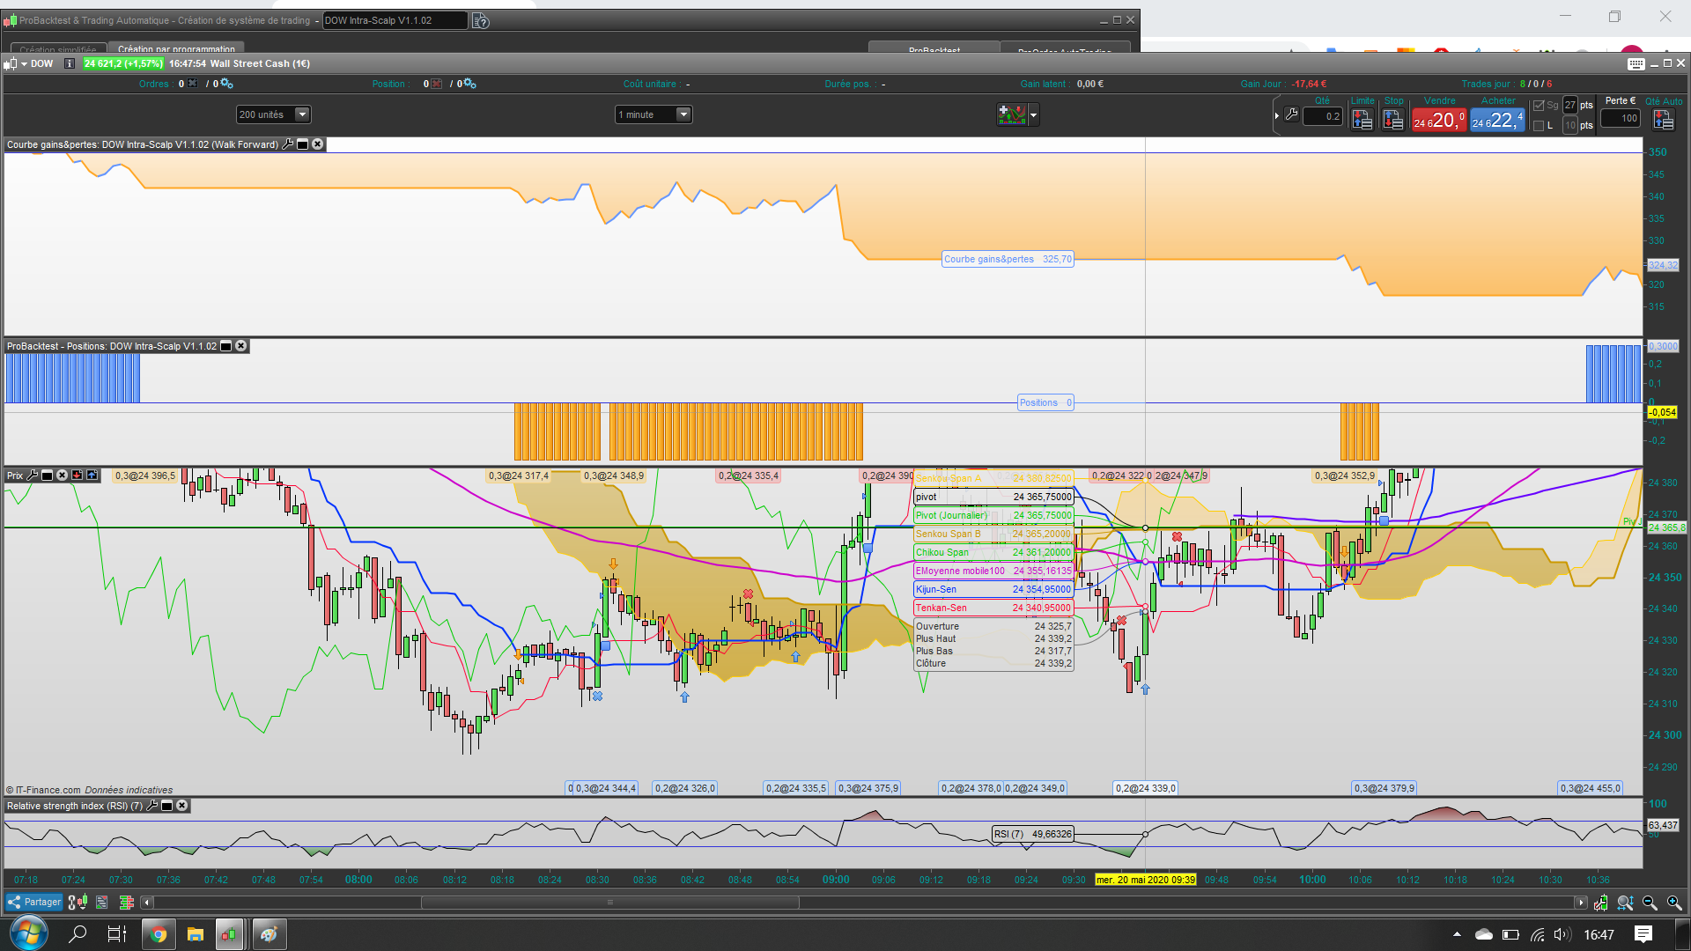Screen dimensions: 1691x951
Task: Open settings wrench for RSI indicator
Action: 151,806
